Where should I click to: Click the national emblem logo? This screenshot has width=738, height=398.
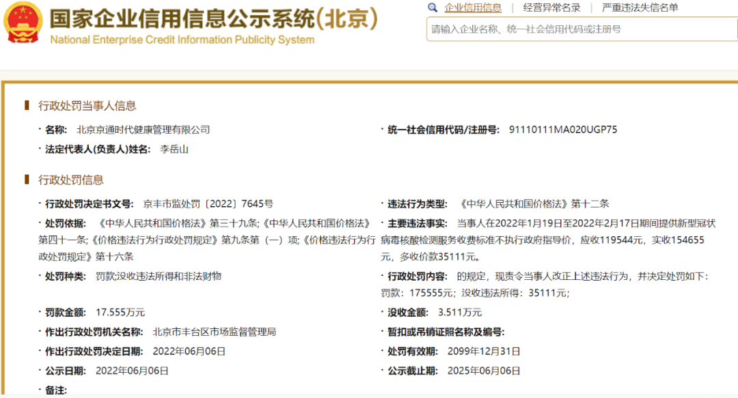click(23, 23)
